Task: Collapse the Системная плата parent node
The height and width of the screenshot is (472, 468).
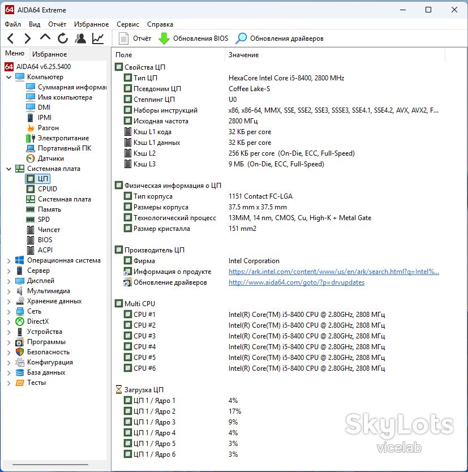Action: point(8,169)
